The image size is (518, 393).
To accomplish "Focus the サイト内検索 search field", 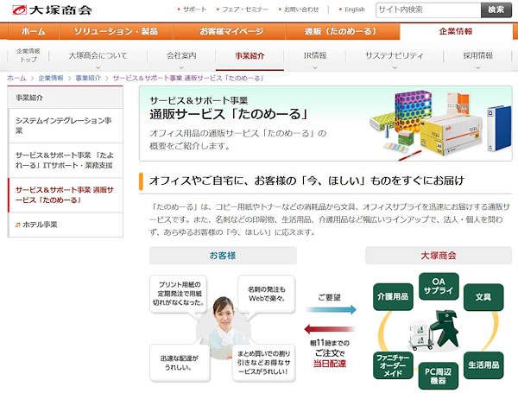I will (428, 10).
